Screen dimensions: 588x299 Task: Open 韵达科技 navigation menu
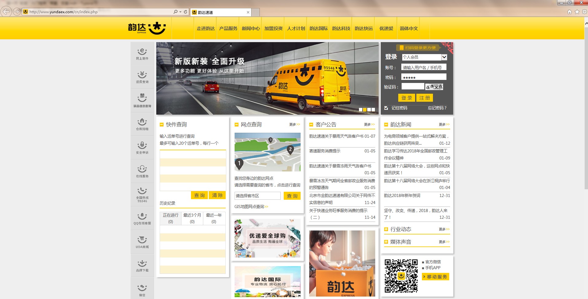(341, 28)
